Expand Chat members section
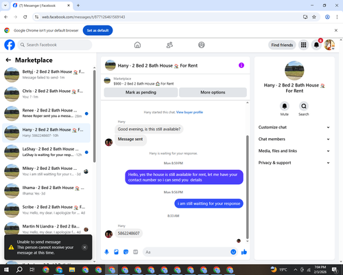 click(x=294, y=139)
